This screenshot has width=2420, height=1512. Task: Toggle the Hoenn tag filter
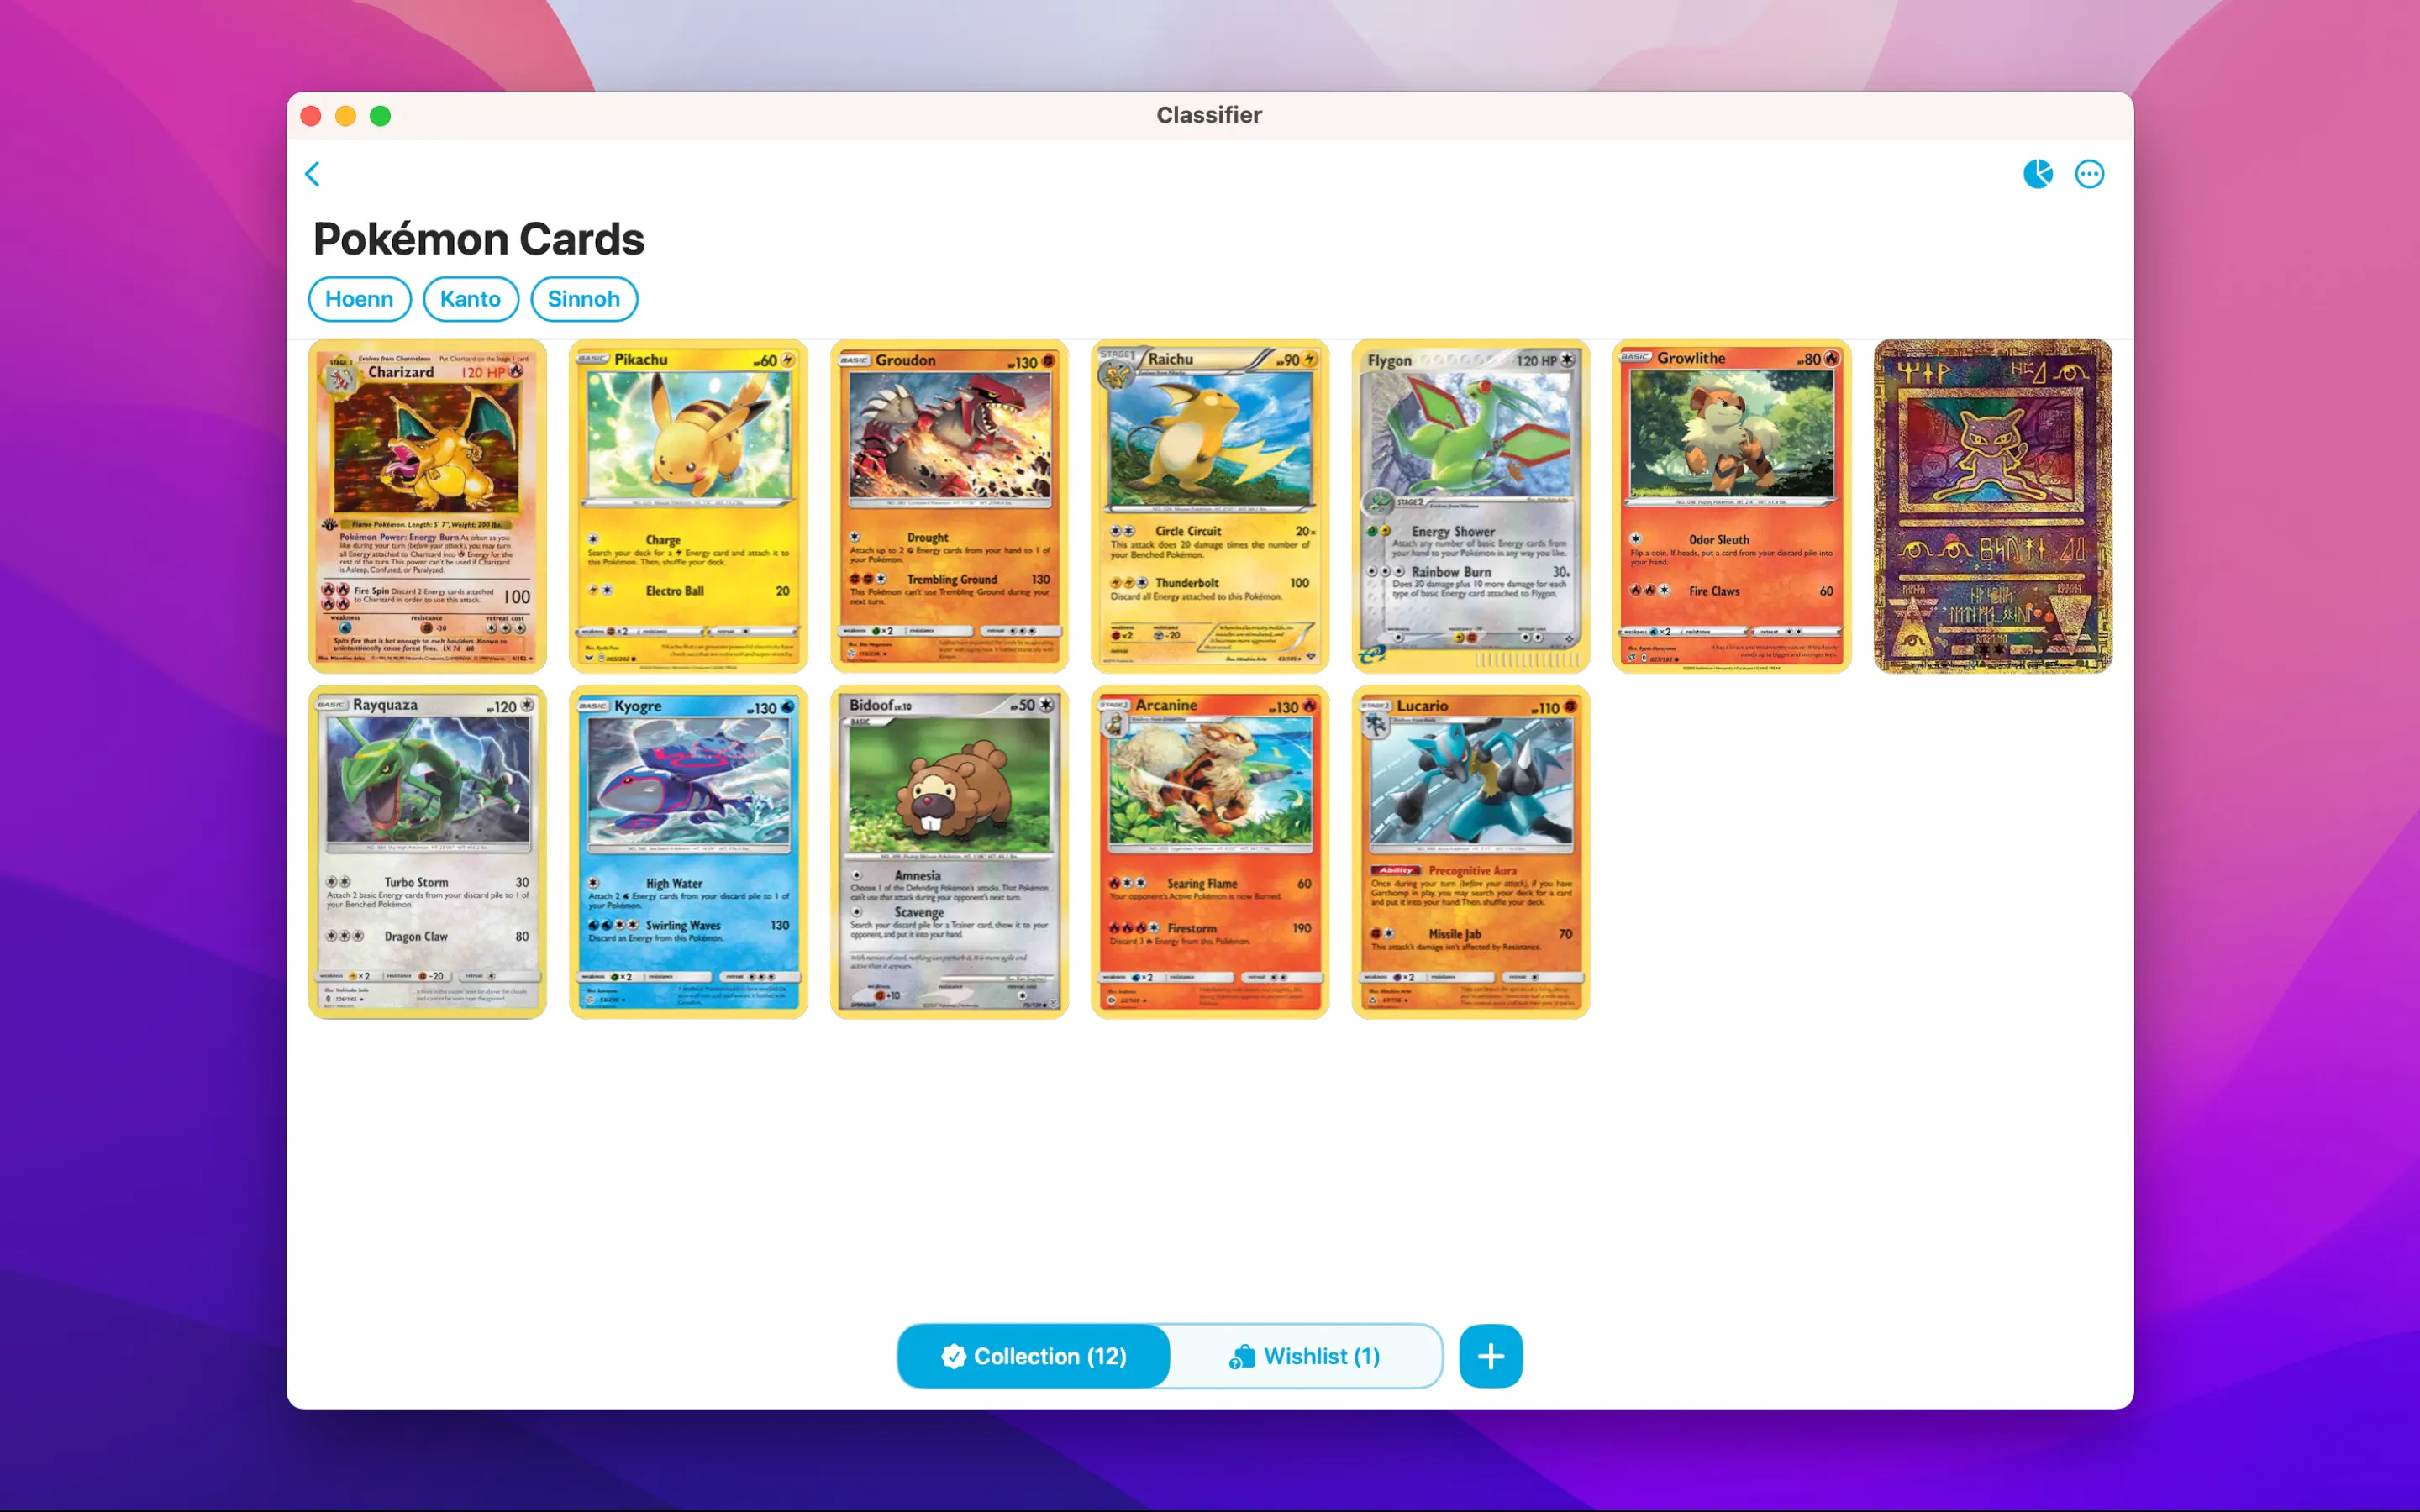coord(359,299)
